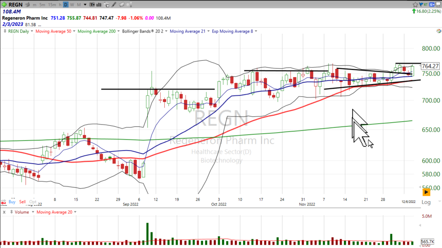Image resolution: width=442 pixels, height=248 pixels.
Task: Switch to the hourly (h) timeframe
Action: point(60,5)
